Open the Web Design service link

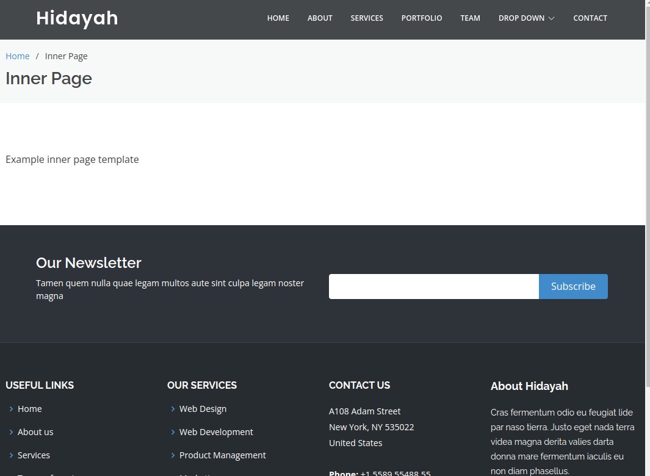203,409
